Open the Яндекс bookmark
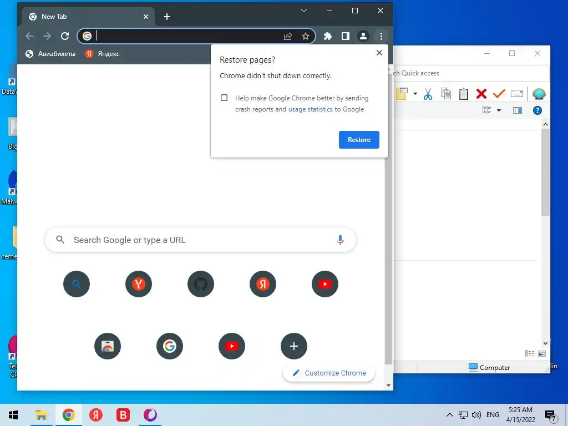This screenshot has height=426, width=568. pos(102,54)
